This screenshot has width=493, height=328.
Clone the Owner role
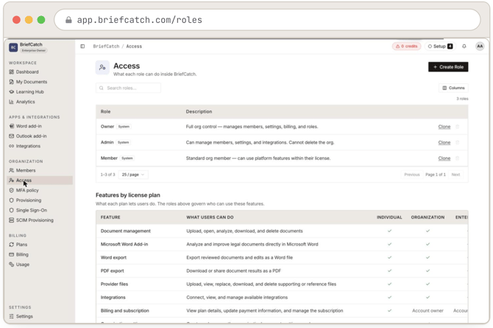tap(444, 127)
